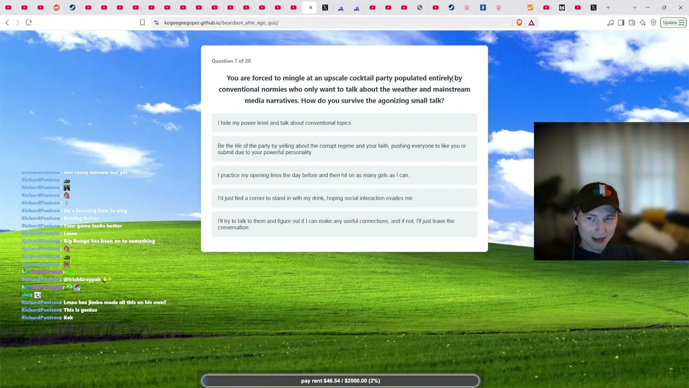Click the cocktail party question heading
689x388 pixels.
click(x=344, y=89)
